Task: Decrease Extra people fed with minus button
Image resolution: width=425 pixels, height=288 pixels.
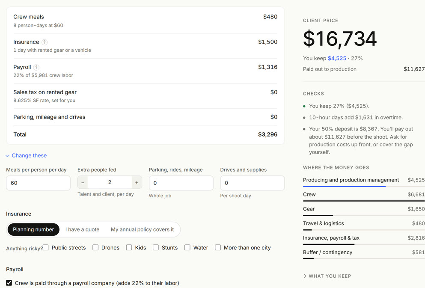Action: (x=83, y=183)
